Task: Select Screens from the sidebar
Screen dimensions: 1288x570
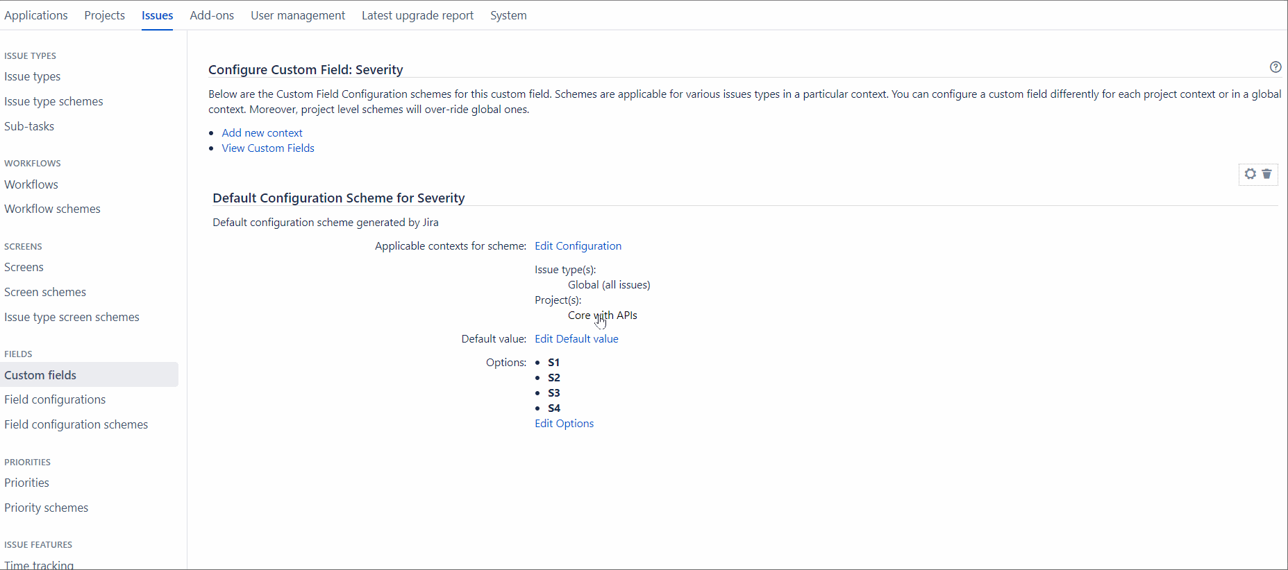Action: click(x=24, y=267)
